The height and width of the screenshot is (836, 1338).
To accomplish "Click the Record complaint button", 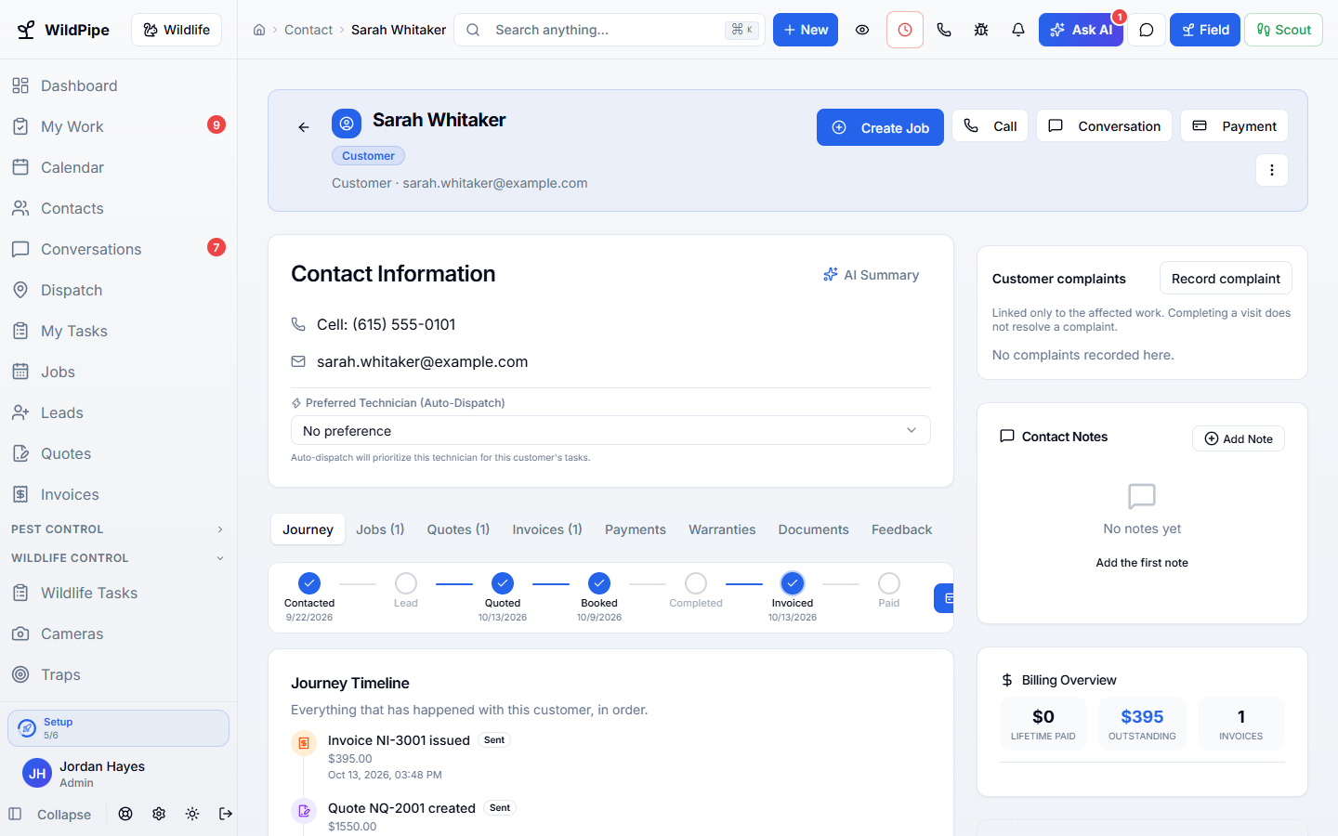I will tap(1226, 279).
